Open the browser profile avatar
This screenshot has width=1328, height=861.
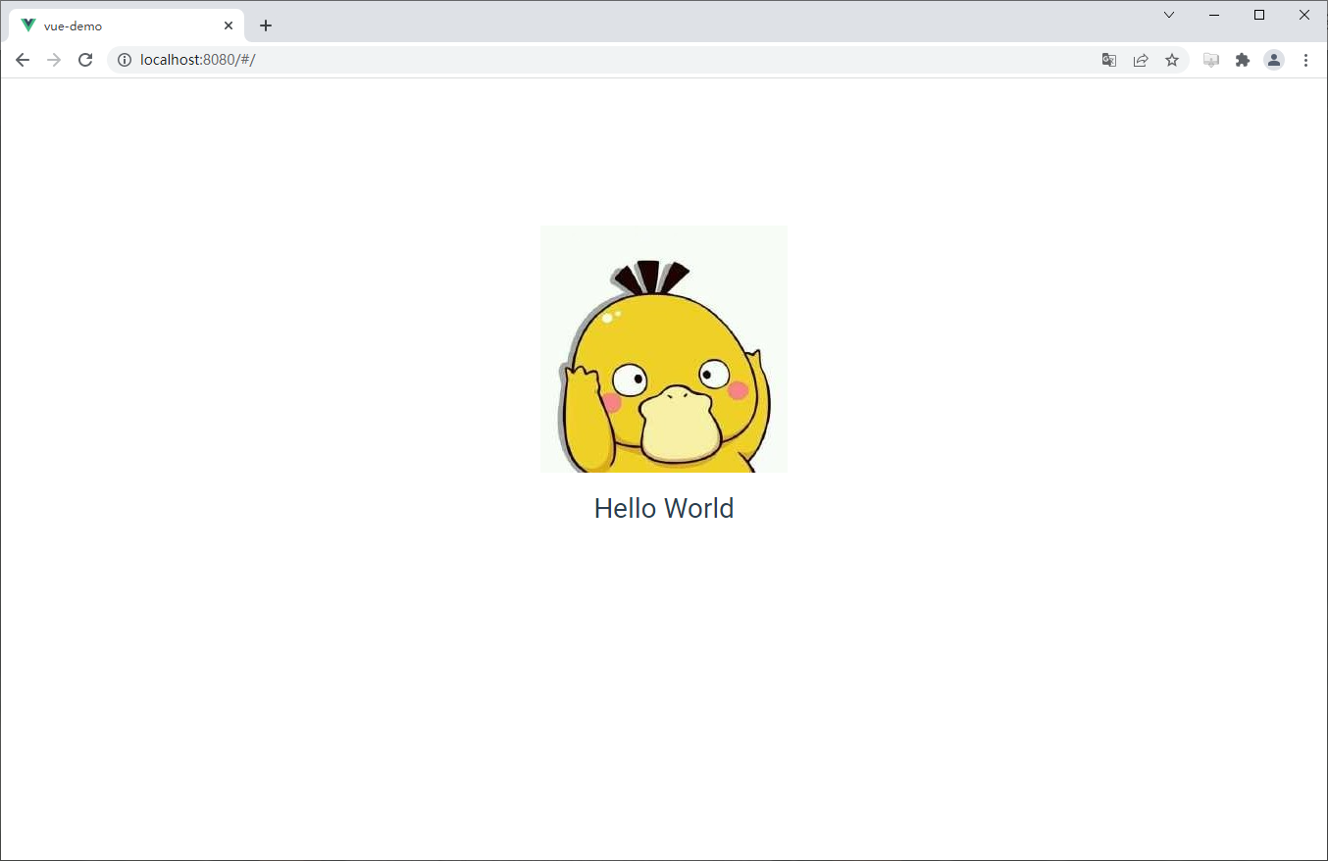[x=1274, y=60]
